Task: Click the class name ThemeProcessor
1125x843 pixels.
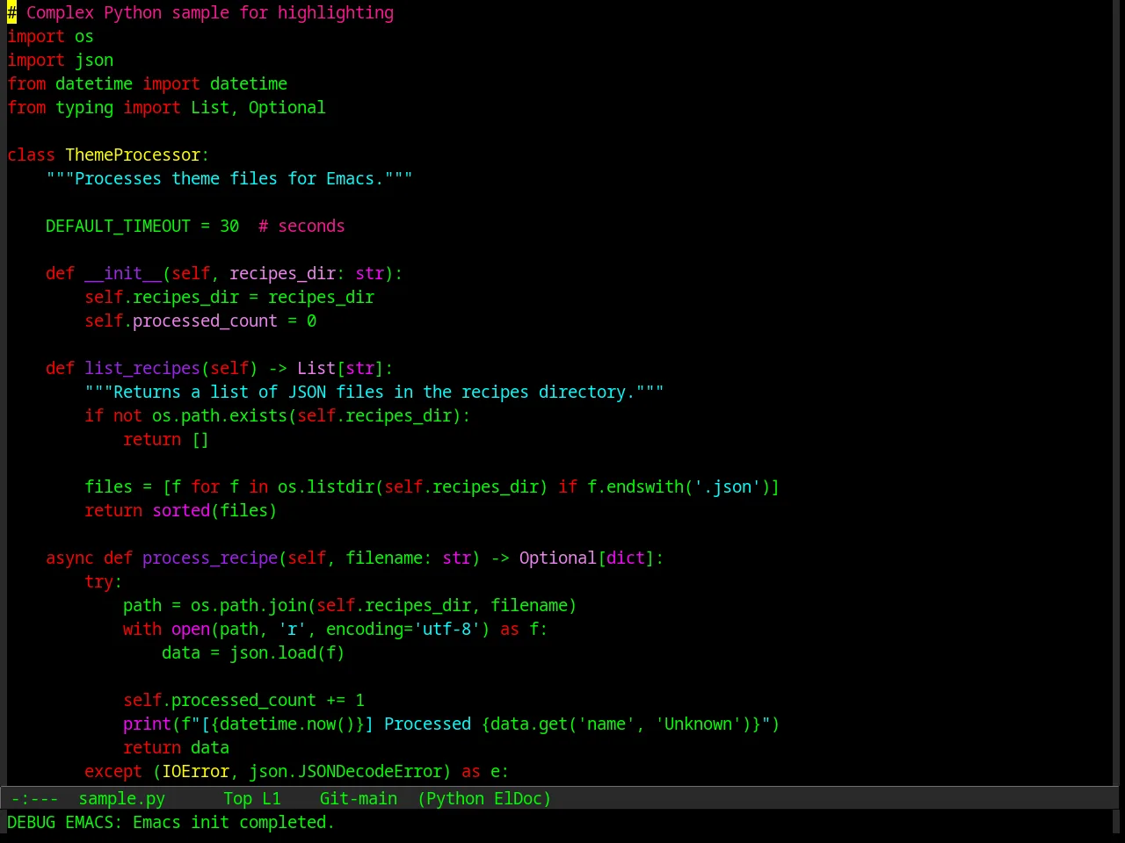Action: (x=133, y=155)
